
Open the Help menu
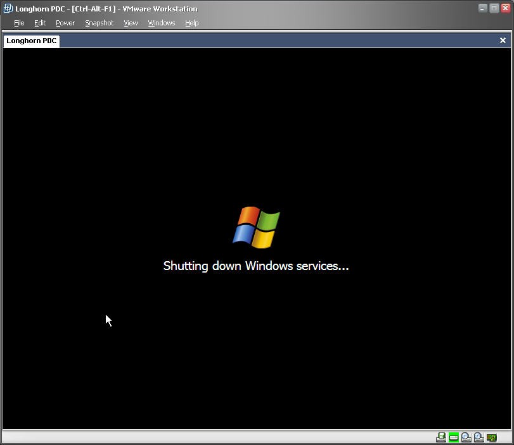click(x=192, y=23)
